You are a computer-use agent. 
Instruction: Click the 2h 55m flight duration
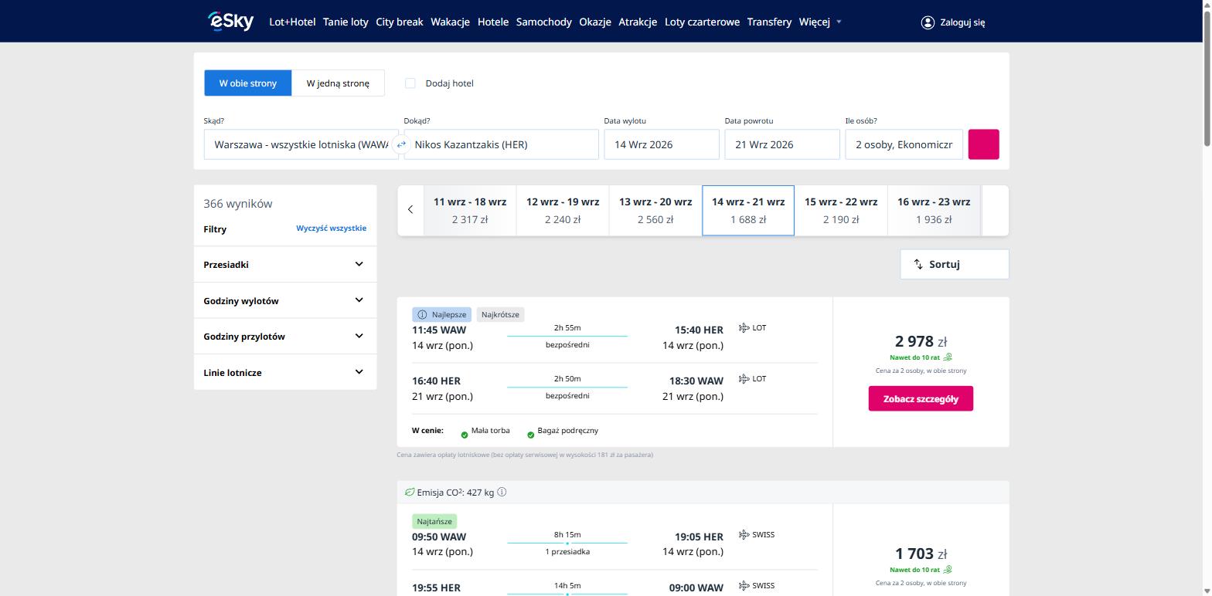[x=567, y=328]
